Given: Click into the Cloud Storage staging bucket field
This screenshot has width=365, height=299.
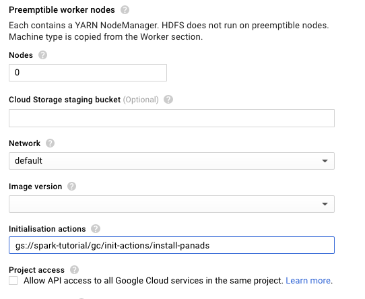Looking at the screenshot, I should 172,118.
